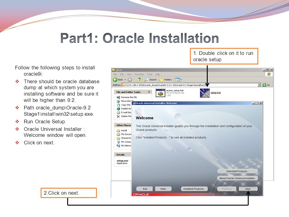The width and height of the screenshot is (289, 217).
Task: Click the Installed Products... button
Action: [x=194, y=189]
